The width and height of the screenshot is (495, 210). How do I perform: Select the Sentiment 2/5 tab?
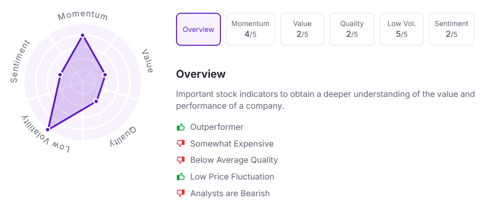(x=451, y=30)
